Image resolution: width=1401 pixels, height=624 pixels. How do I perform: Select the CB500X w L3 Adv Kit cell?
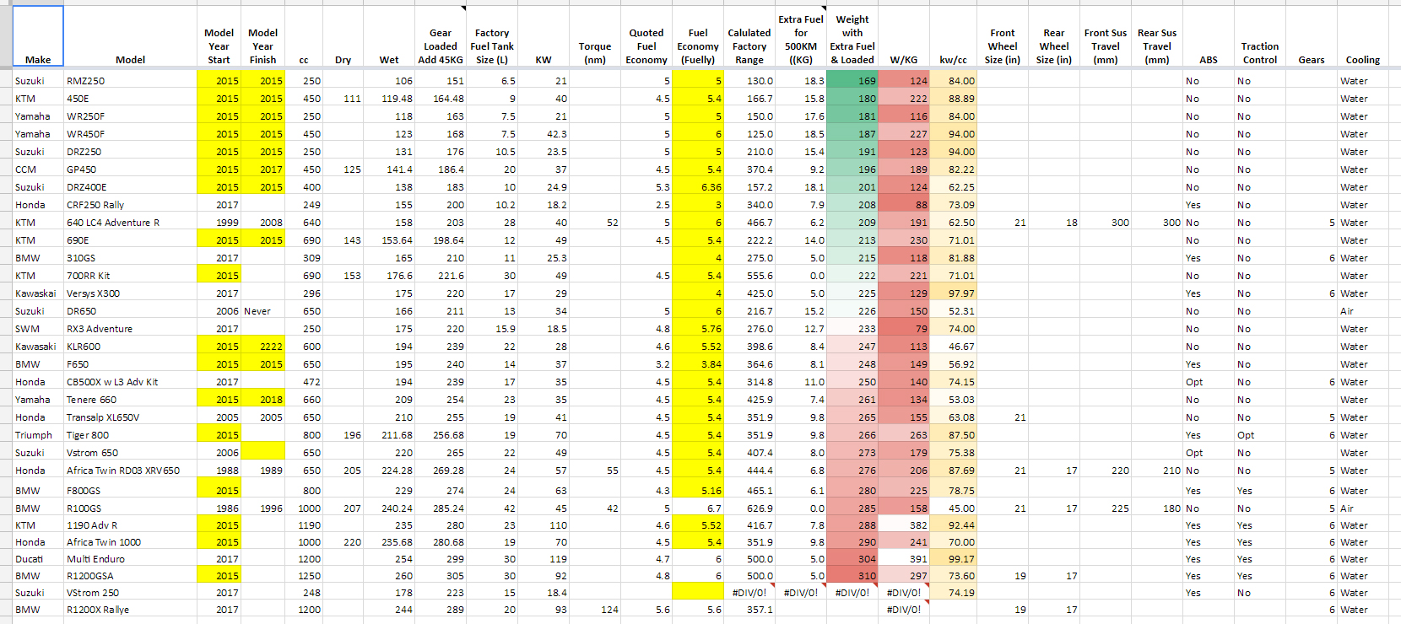130,382
